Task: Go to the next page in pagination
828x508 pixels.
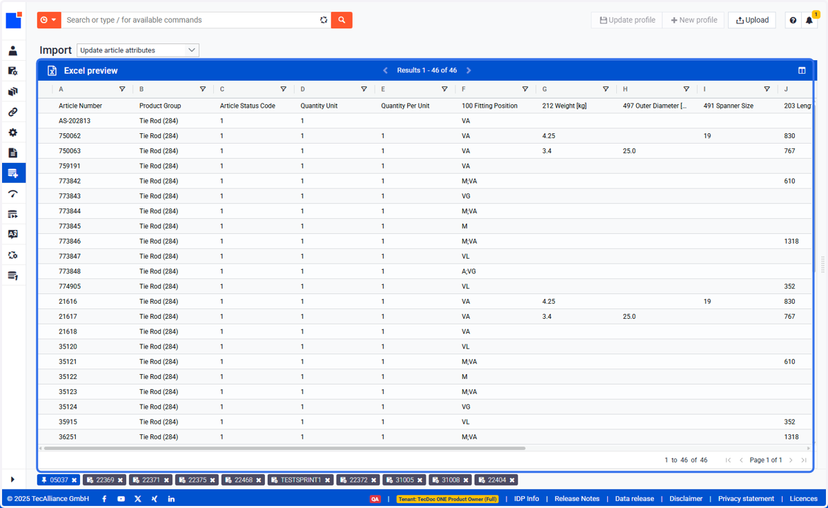Action: point(791,460)
